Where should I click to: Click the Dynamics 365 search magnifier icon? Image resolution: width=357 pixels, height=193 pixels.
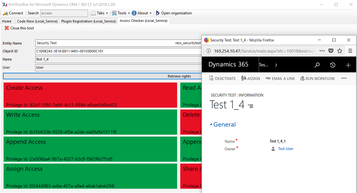click(x=317, y=65)
